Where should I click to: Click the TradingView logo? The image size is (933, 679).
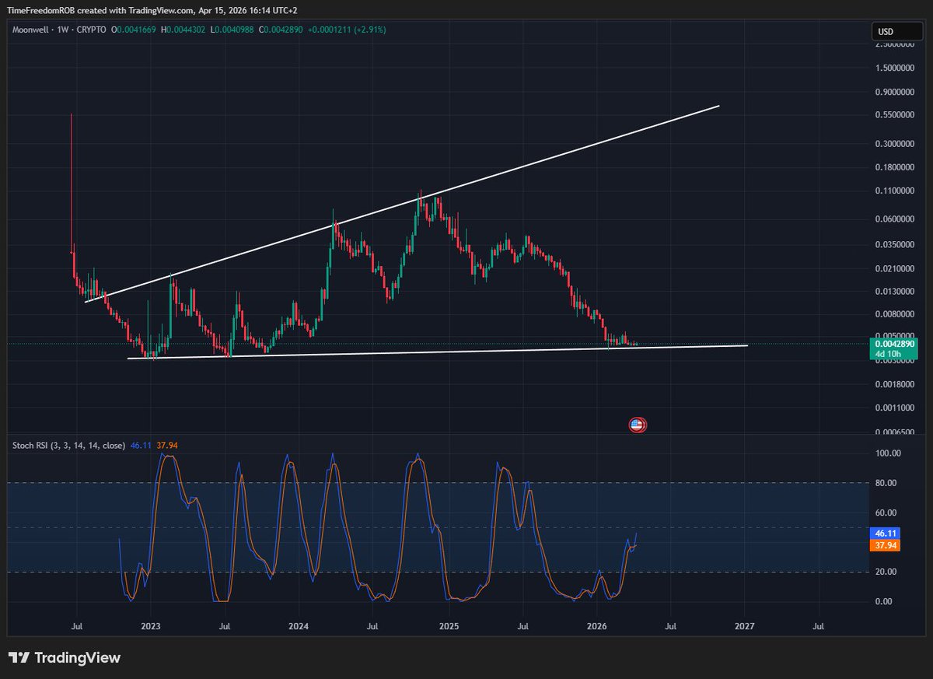coord(65,658)
